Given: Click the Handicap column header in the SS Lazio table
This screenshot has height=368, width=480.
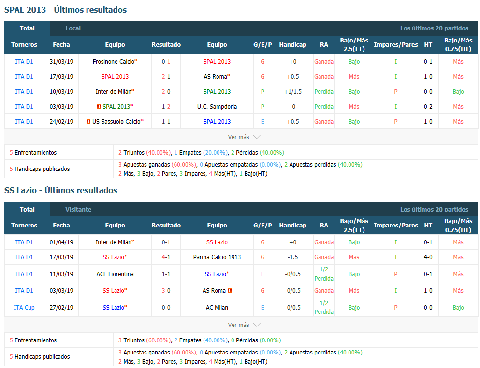Looking at the screenshot, I should click(292, 226).
